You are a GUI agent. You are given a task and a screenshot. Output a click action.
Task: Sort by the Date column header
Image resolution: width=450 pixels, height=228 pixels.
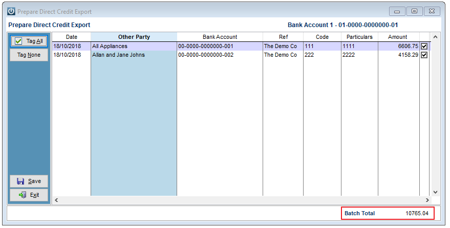click(72, 37)
